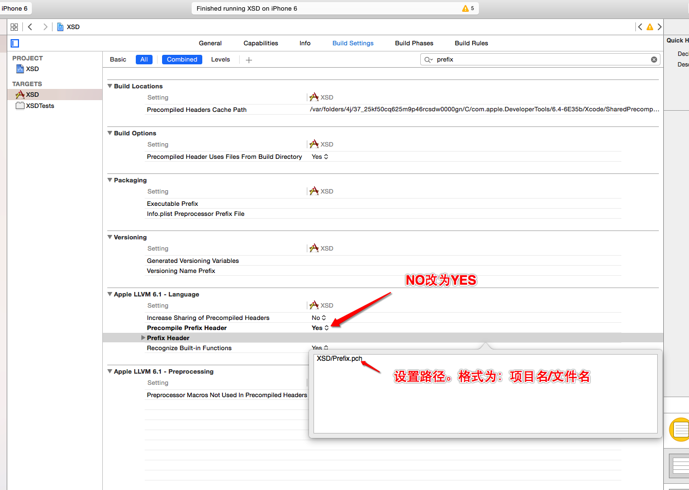
Task: Clear the prefix search field
Action: (x=654, y=59)
